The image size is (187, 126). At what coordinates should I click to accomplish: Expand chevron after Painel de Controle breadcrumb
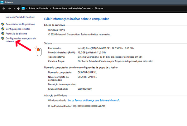(x=50, y=9)
